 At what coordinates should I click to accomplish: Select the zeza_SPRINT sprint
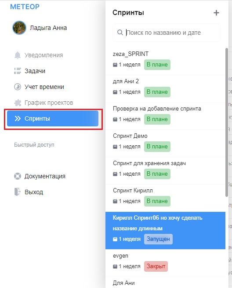click(x=165, y=61)
